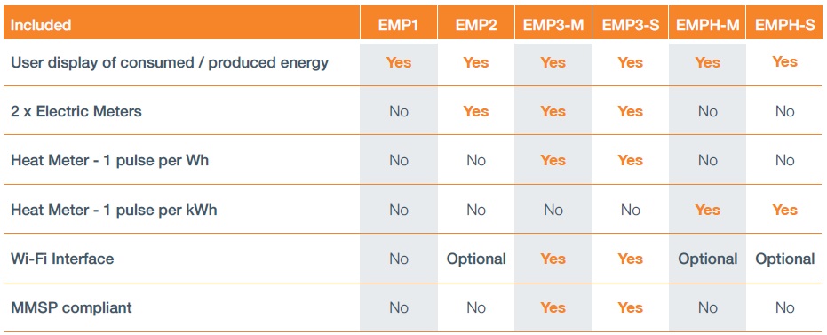Click Optional in the EMPH-S column
Viewport: 827px width, 335px height.
(785, 259)
